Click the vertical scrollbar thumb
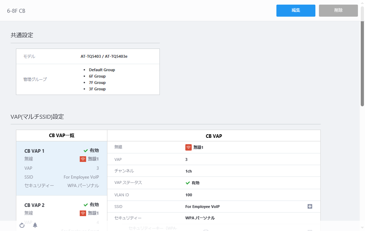The height and width of the screenshot is (231, 365). [x=362, y=63]
